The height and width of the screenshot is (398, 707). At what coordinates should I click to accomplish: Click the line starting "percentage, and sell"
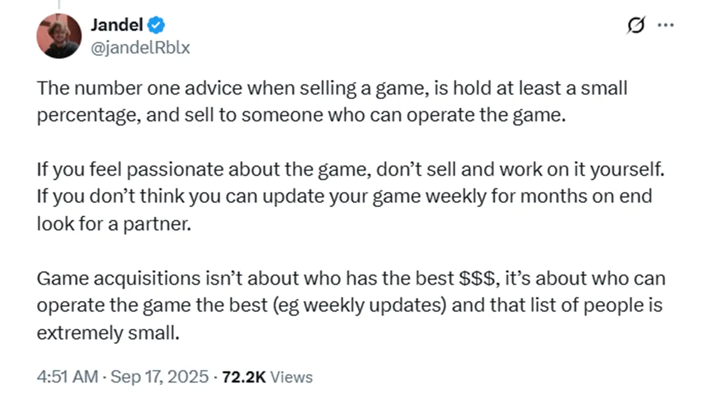click(301, 115)
